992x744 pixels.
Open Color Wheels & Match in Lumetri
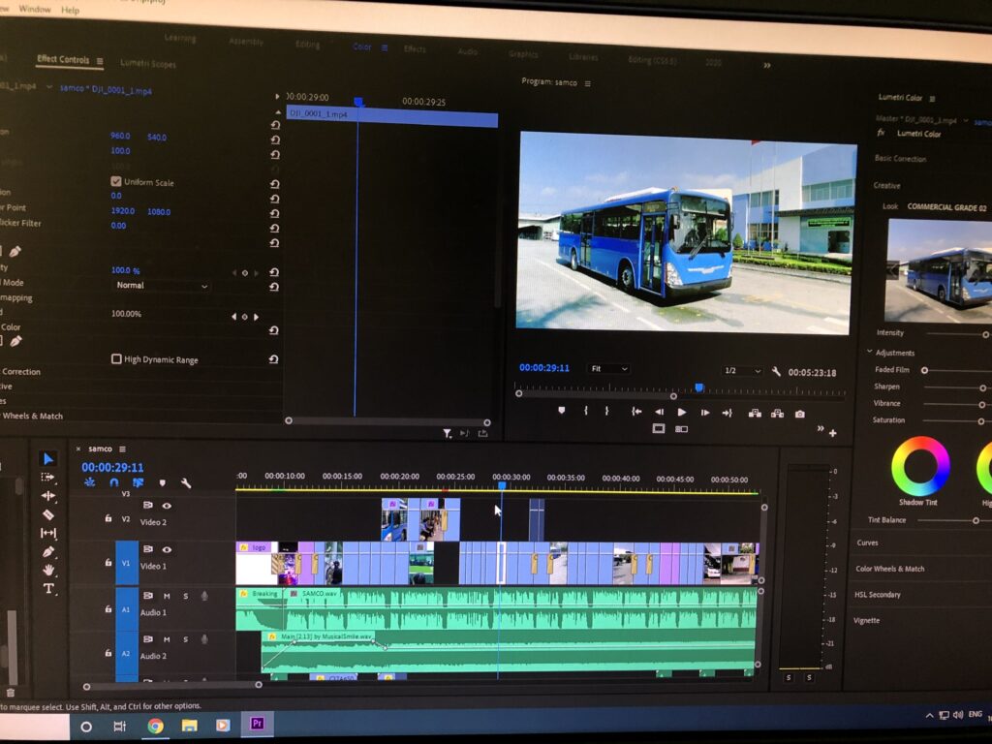click(x=890, y=568)
